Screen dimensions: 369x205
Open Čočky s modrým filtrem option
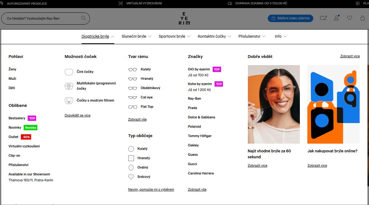click(x=95, y=101)
